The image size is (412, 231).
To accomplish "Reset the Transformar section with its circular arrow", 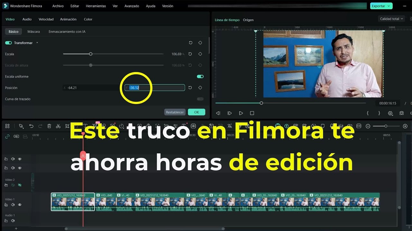I will point(191,43).
